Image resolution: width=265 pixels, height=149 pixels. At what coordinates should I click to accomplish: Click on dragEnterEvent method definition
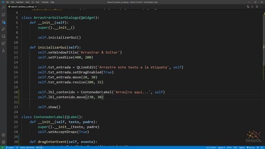coord(52,142)
